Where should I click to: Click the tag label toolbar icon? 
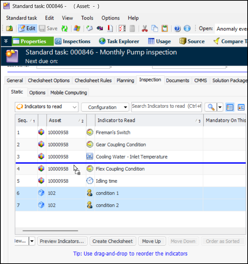89,28
